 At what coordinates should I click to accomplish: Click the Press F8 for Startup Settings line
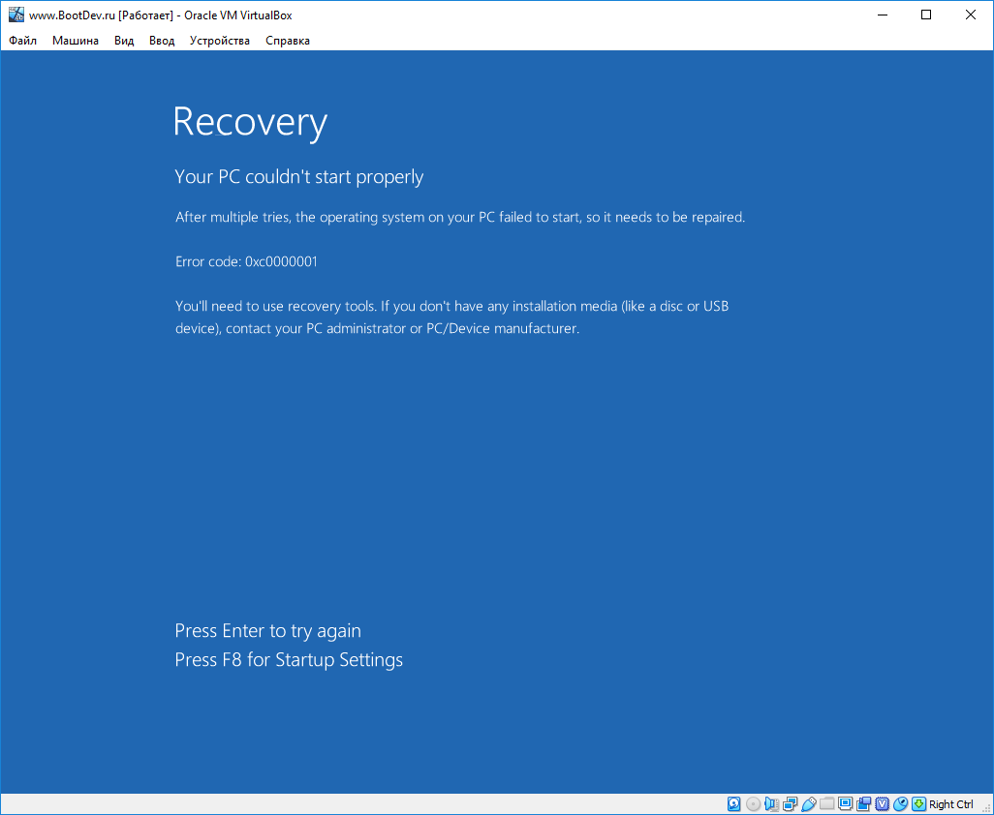pyautogui.click(x=289, y=660)
